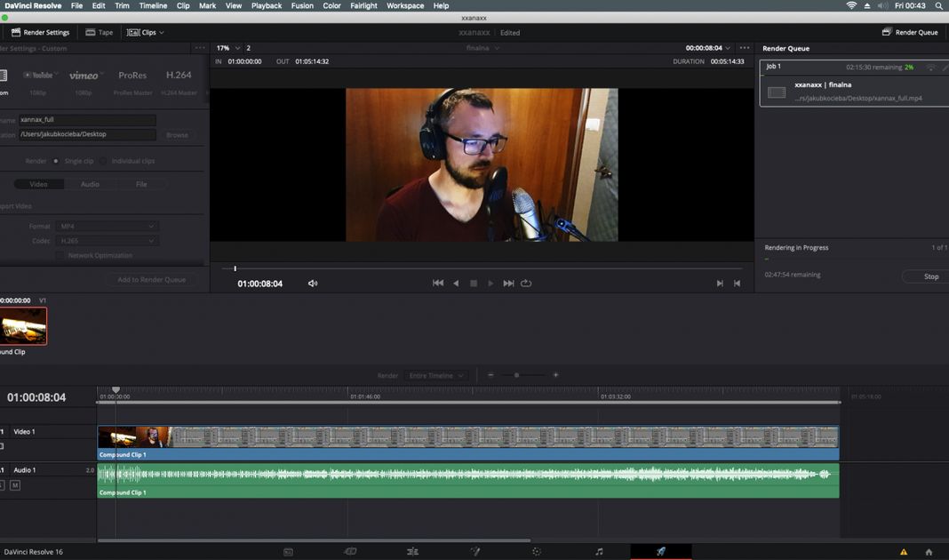Enable the Network Optimization checkbox

tap(60, 255)
